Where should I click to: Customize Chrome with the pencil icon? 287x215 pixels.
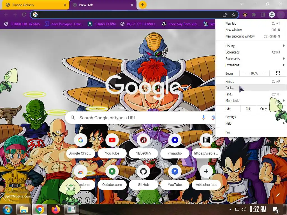click(278, 195)
